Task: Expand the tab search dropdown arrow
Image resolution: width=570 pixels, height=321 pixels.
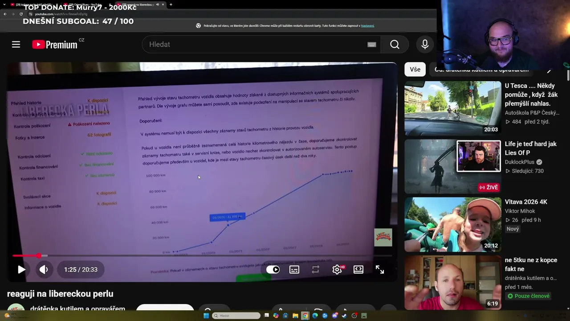Action: click(4, 4)
